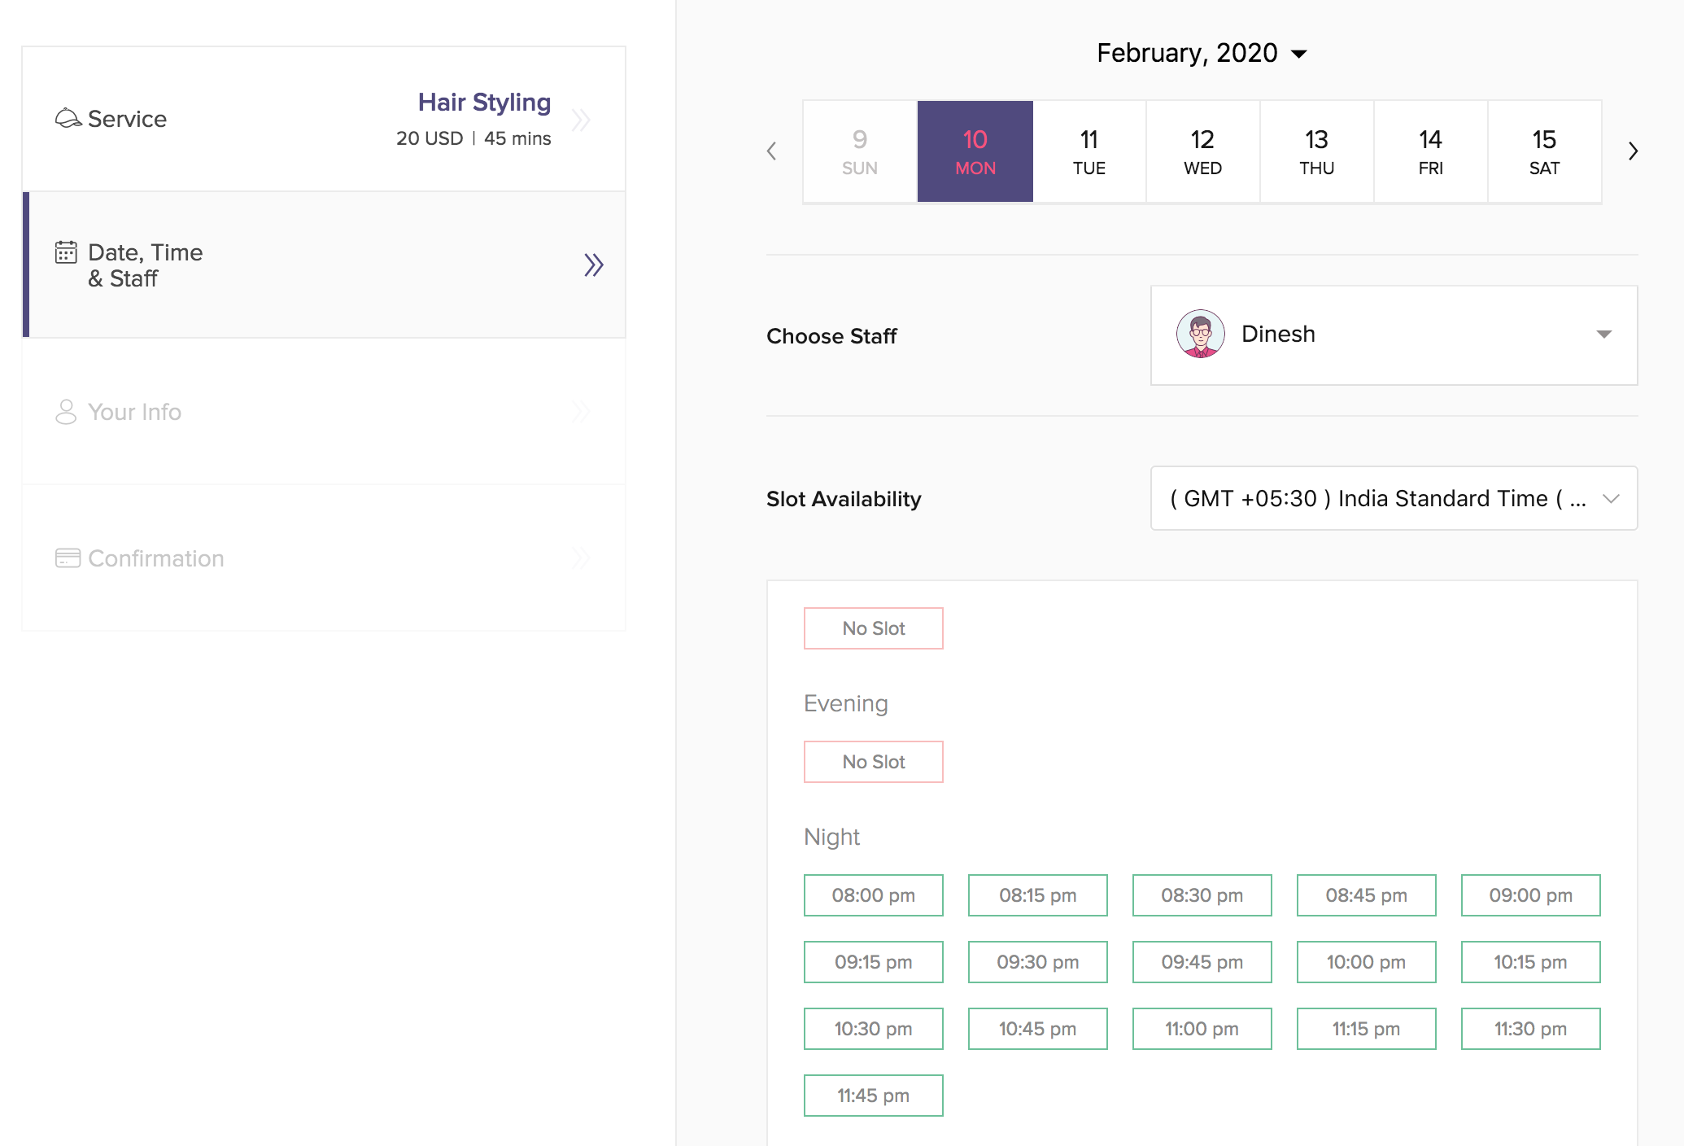Go to previous week with left arrow

point(772,151)
